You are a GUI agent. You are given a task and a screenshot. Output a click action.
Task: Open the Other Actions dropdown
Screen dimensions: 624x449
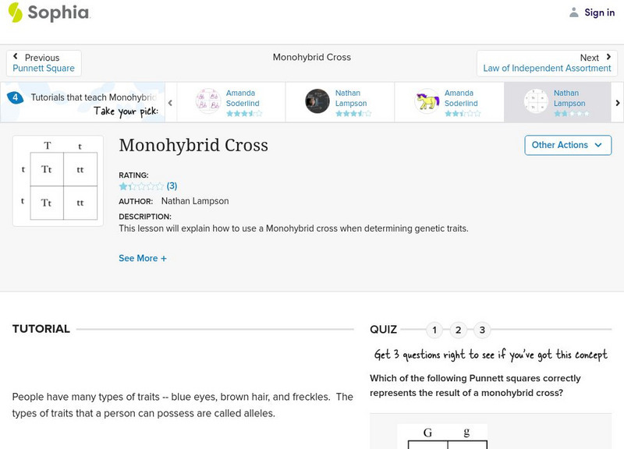(x=567, y=145)
